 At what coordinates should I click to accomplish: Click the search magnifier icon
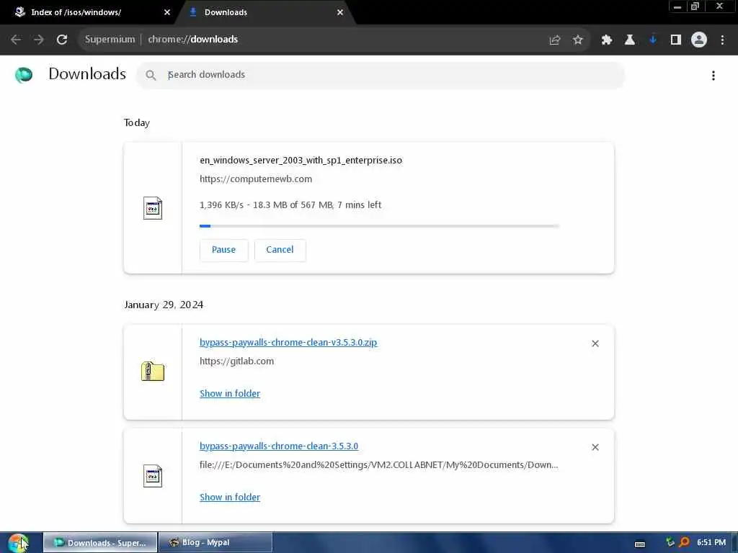click(151, 75)
